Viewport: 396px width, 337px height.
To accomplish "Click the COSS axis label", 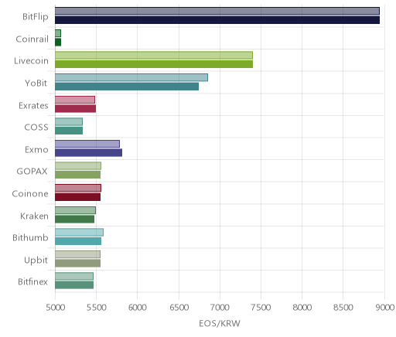I will point(36,128).
